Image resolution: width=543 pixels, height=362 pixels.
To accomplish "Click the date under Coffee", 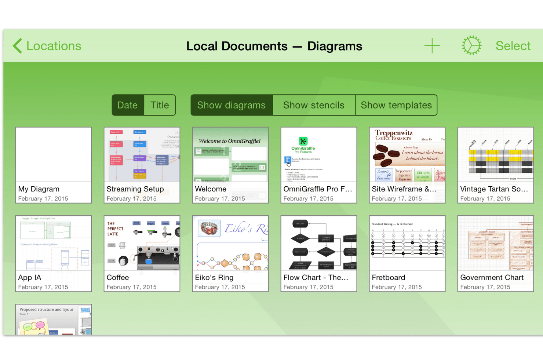I will point(132,287).
